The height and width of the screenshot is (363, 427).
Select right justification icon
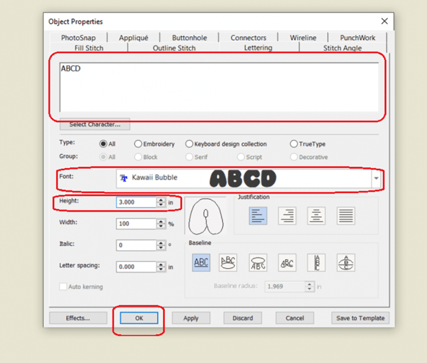(287, 216)
